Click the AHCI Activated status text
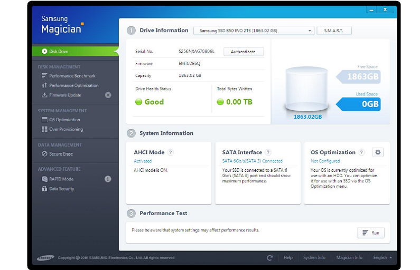 click(x=143, y=161)
